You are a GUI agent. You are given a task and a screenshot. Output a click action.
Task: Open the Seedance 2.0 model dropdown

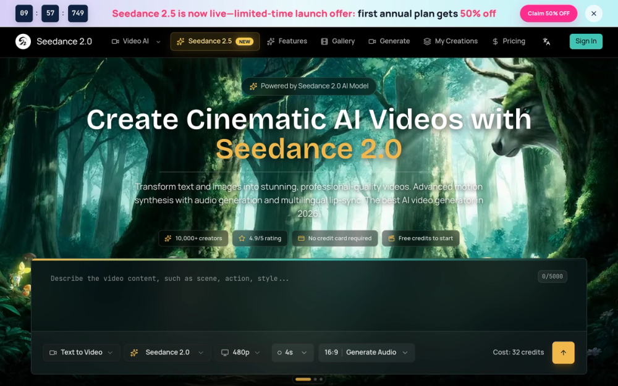(x=167, y=353)
